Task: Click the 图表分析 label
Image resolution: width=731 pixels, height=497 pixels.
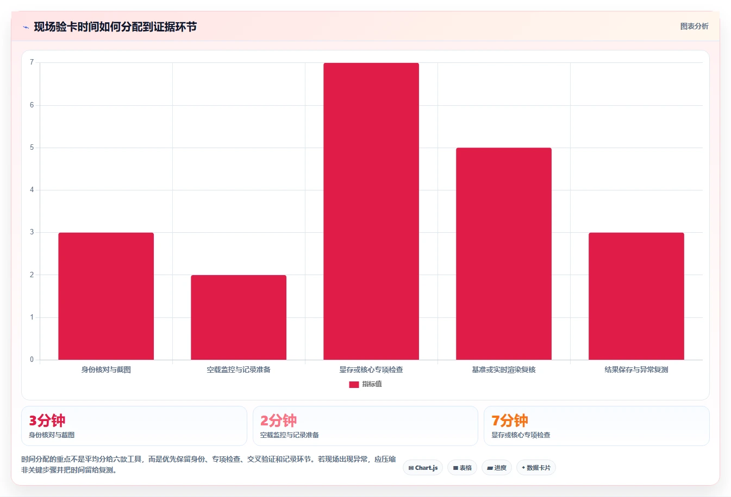Action: 694,26
